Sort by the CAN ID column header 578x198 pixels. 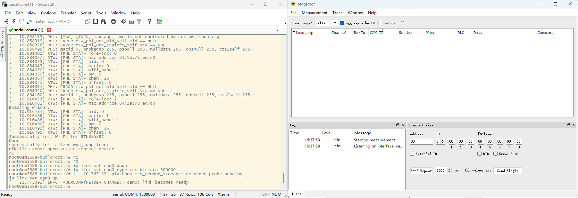click(x=383, y=33)
